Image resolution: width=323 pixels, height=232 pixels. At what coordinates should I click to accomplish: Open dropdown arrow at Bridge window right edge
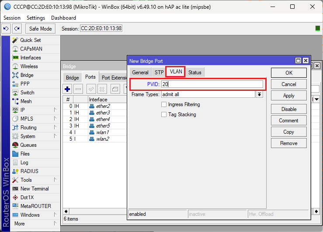pos(316,100)
